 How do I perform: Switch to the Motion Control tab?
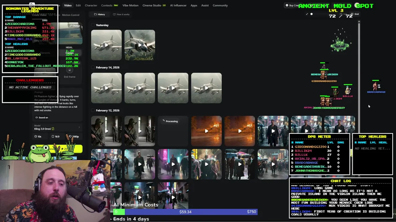(x=71, y=15)
